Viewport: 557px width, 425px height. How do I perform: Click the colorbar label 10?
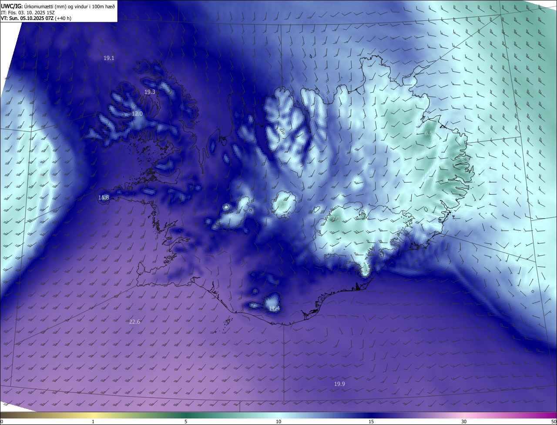(x=278, y=422)
